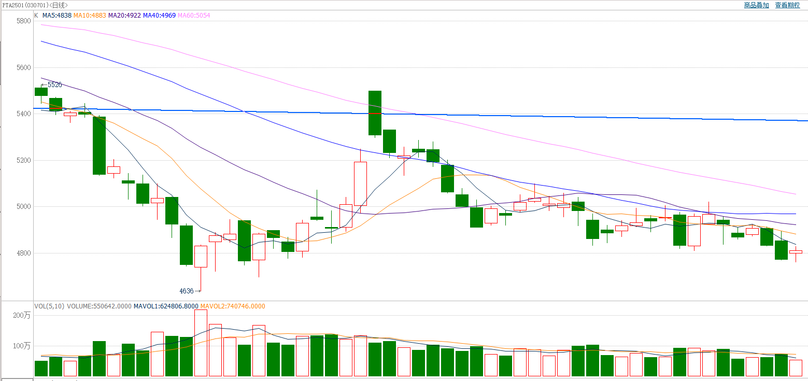Click the MAVOL1:624806.8000 value
The width and height of the screenshot is (808, 381).
pos(166,306)
